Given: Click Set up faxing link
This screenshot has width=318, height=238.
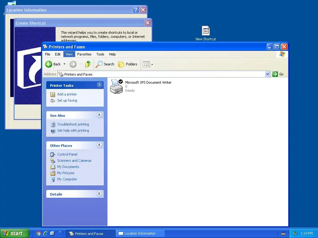Looking at the screenshot, I should point(67,101).
